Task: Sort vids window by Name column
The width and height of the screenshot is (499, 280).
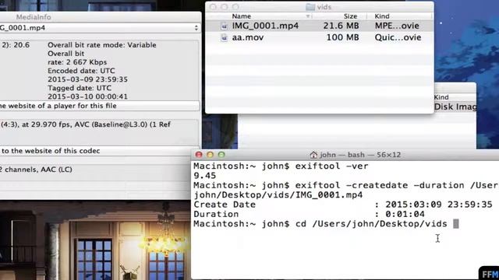Action: [x=241, y=16]
